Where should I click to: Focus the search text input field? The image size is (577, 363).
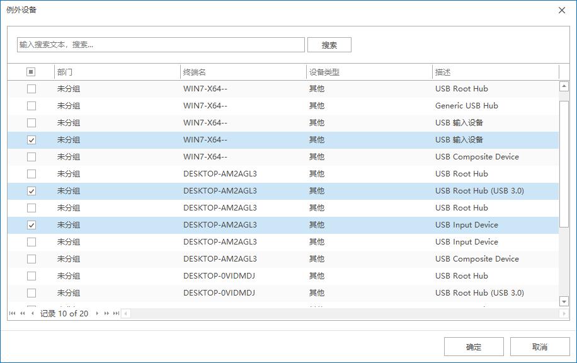[161, 45]
